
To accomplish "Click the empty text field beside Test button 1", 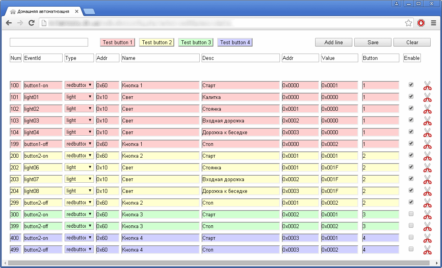I will [x=49, y=42].
